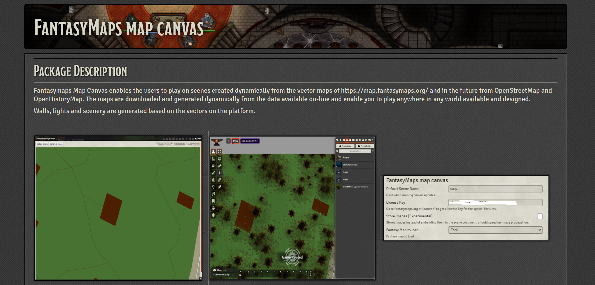Open the Compendium Packs sidebar tab

click(366, 140)
